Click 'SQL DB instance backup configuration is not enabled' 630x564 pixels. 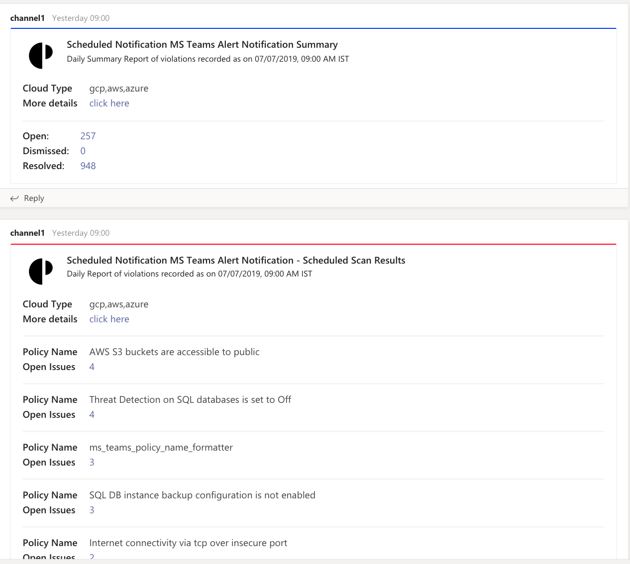point(202,495)
